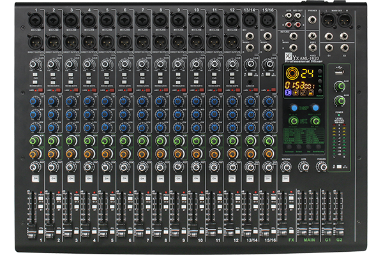383x255 pixels.
Task: Click channel 4 blue LOW EQ knob
Action: (89, 127)
